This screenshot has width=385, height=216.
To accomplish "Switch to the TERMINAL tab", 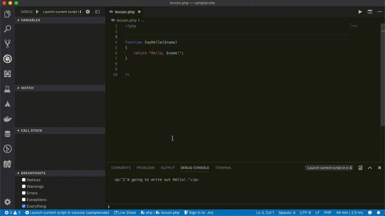I will [223, 168].
